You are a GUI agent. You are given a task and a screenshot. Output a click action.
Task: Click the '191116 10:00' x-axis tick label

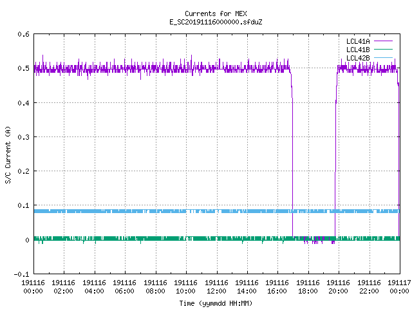point(185,287)
